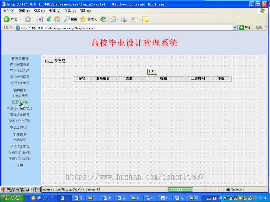Click the red 中 IME icon
This screenshot has width=270, height=202.
click(3, 190)
